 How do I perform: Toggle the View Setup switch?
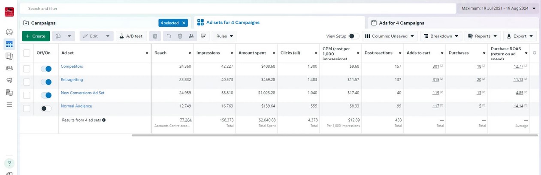point(354,36)
